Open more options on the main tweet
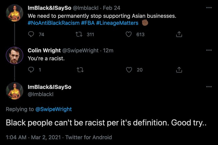 209,87
